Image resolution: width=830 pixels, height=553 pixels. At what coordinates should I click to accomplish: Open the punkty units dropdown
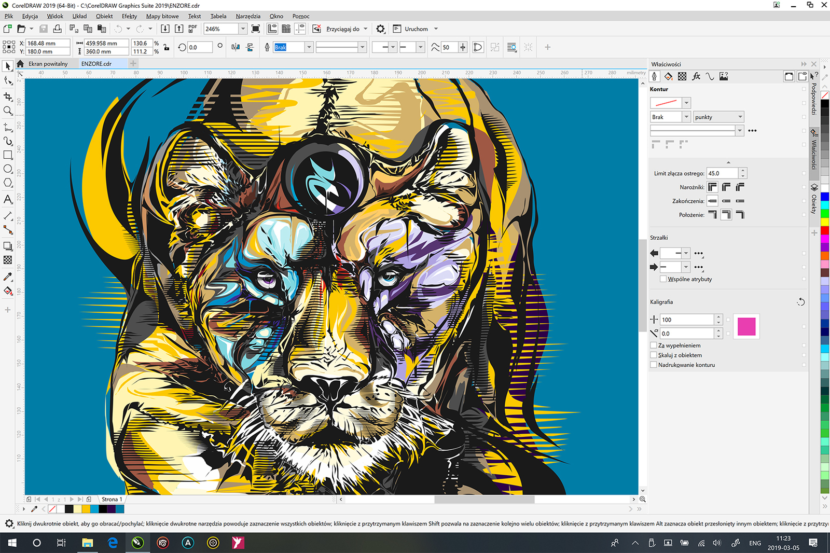(739, 116)
